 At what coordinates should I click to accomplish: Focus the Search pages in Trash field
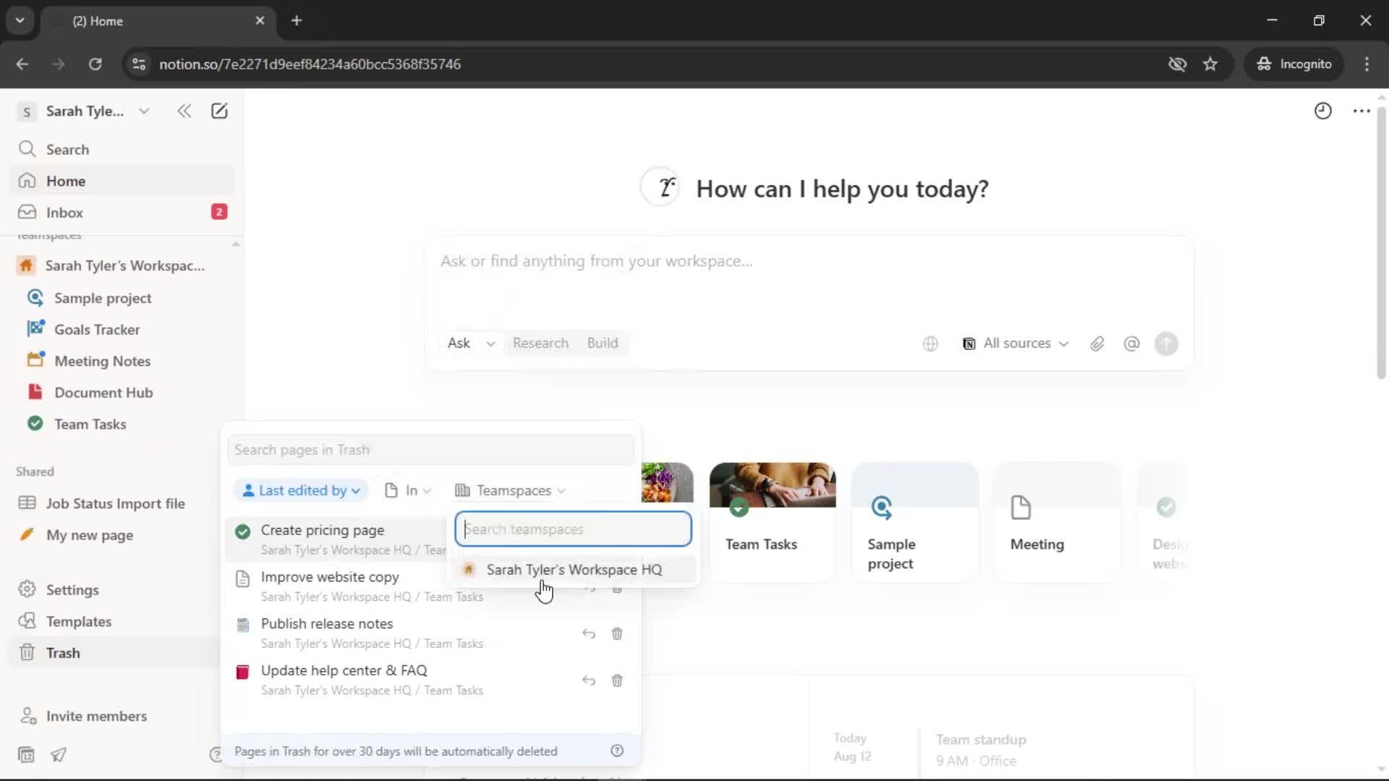[430, 450]
